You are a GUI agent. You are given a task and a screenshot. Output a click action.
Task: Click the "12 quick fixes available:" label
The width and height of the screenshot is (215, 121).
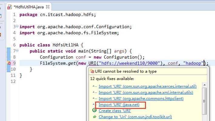pyautogui.click(x=112, y=79)
